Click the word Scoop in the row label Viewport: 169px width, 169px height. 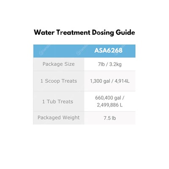pos(52,81)
